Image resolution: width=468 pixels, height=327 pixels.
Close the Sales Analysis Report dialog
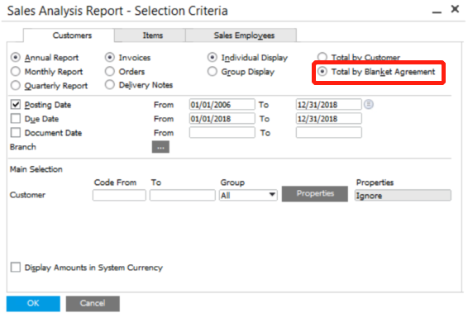[x=455, y=9]
